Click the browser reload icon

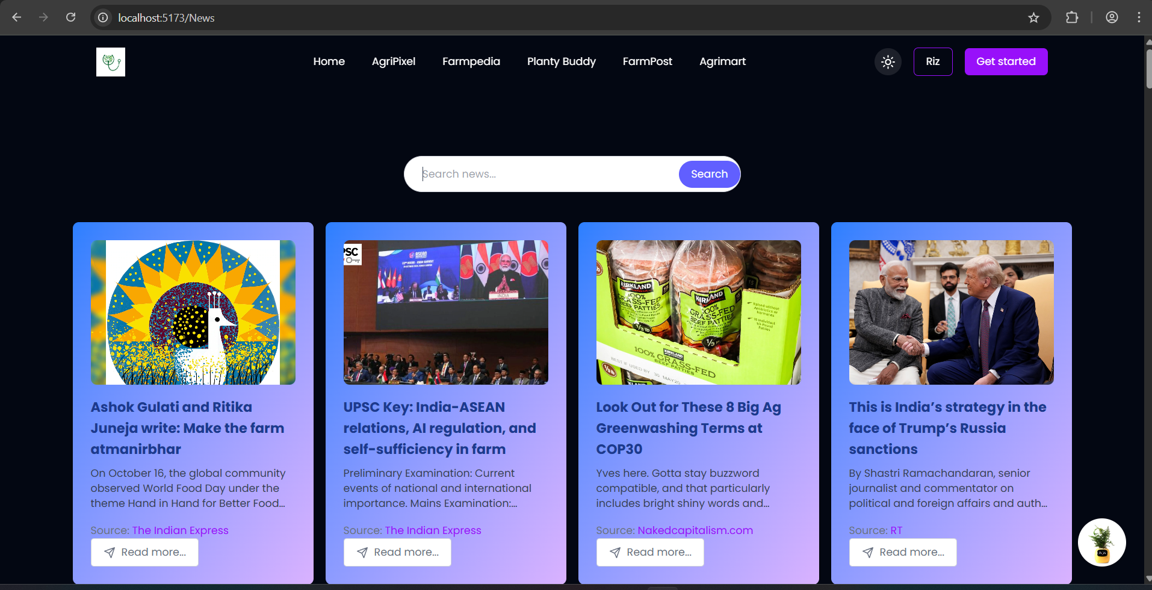pos(71,17)
